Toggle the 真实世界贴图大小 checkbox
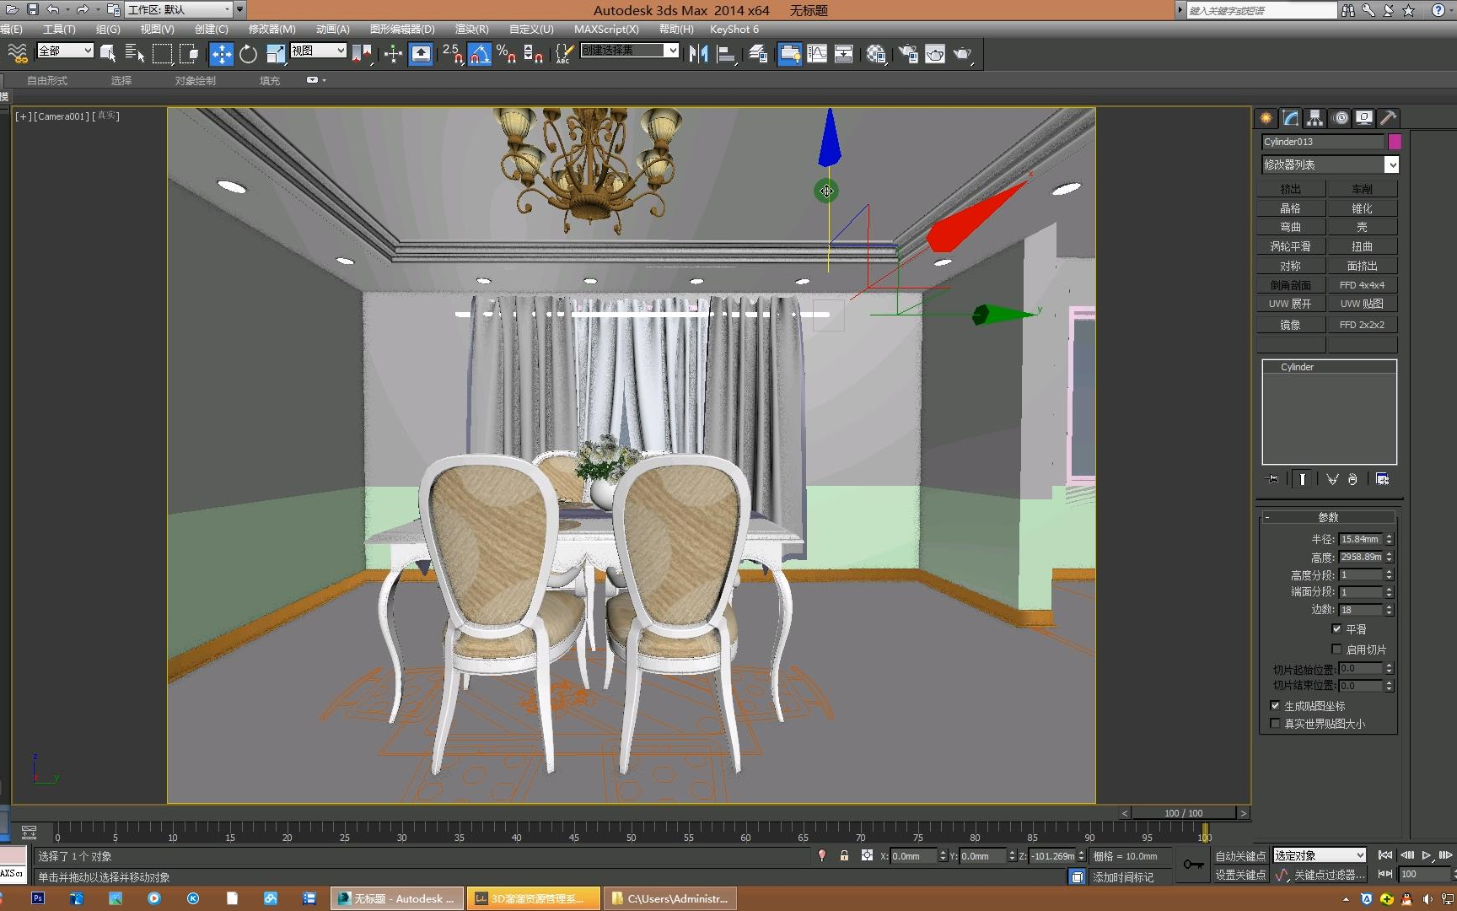Image resolution: width=1457 pixels, height=911 pixels. click(1275, 723)
